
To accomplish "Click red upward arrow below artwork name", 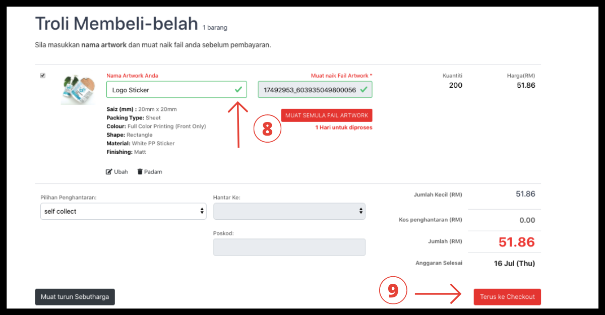I will point(238,124).
